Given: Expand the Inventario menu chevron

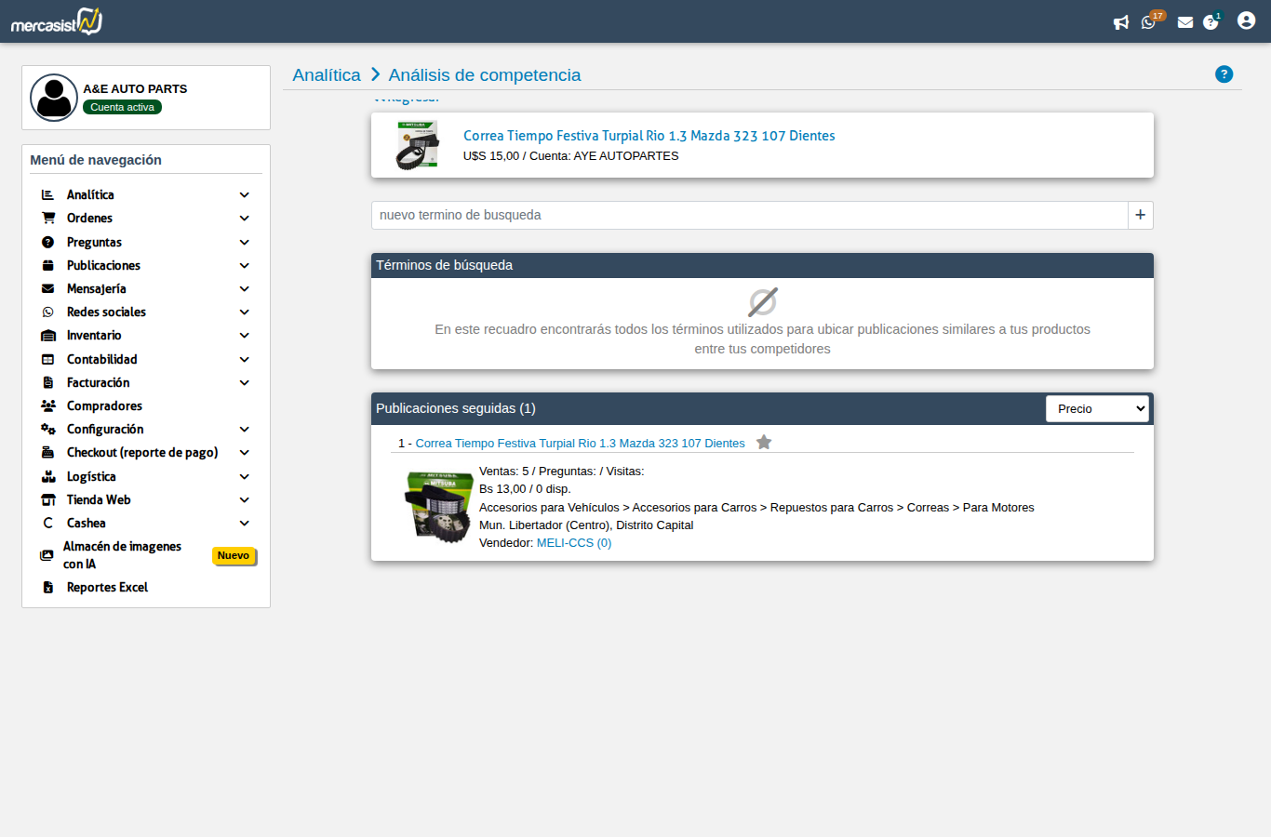Looking at the screenshot, I should [245, 336].
